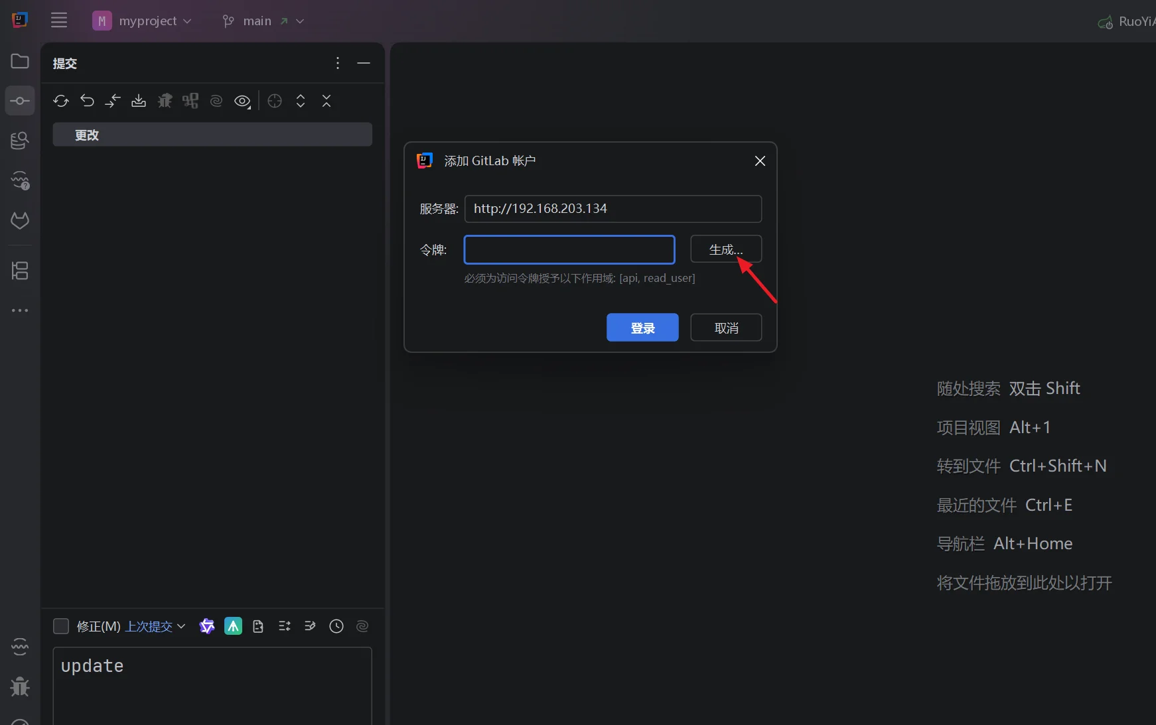Show diff with the two-arrows icon

coord(113,101)
